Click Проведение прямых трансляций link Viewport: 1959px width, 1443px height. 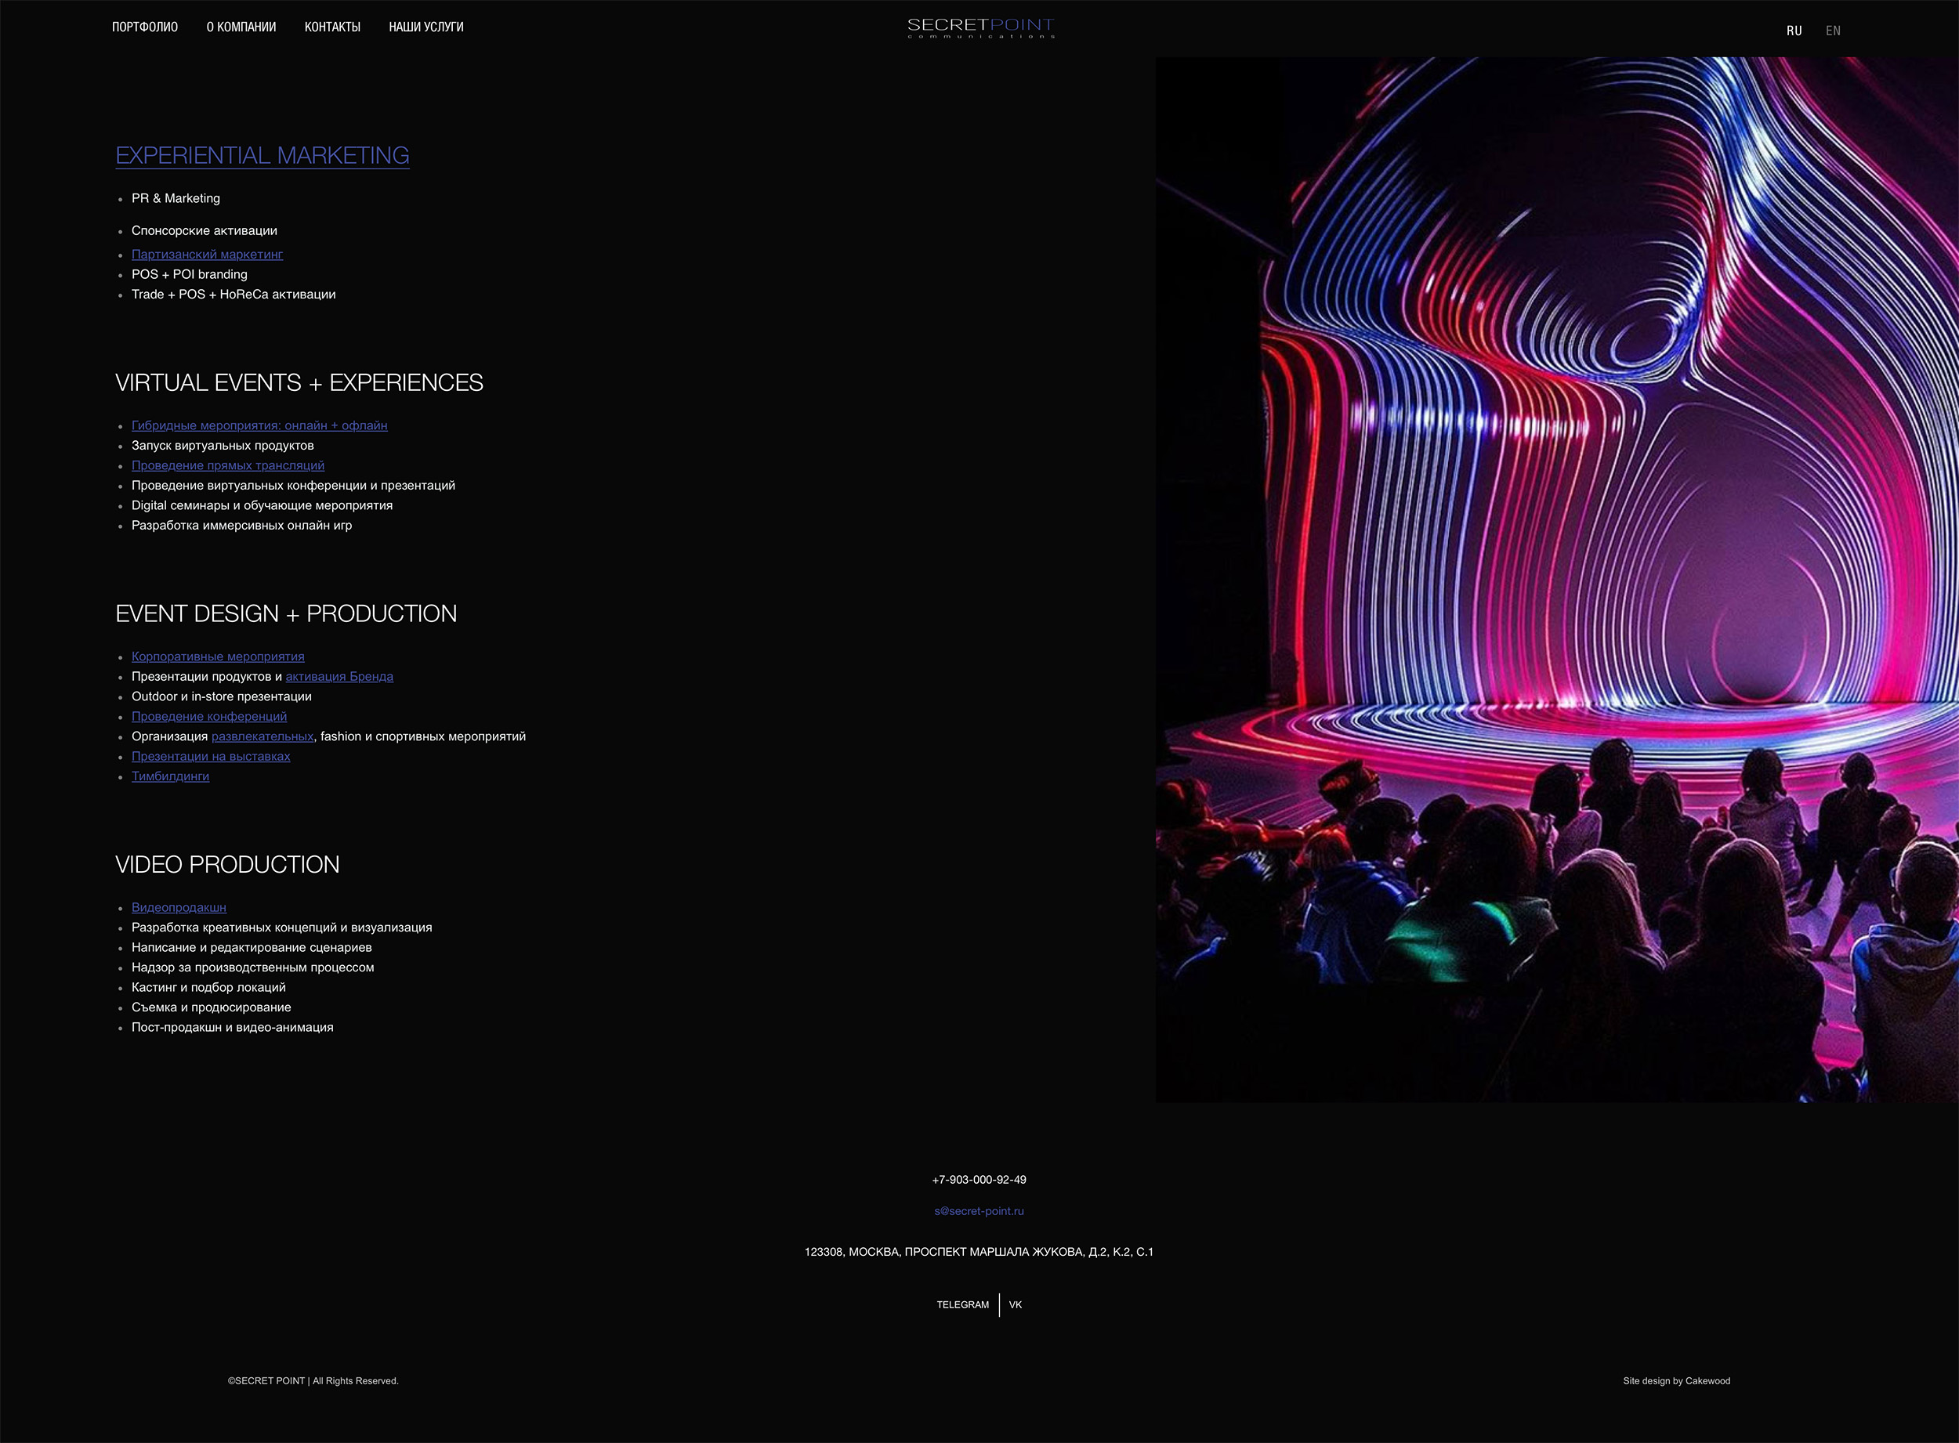pyautogui.click(x=228, y=465)
